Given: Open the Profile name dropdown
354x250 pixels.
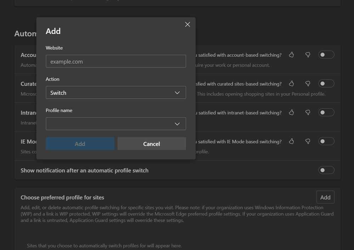Looking at the screenshot, I should coord(116,124).
